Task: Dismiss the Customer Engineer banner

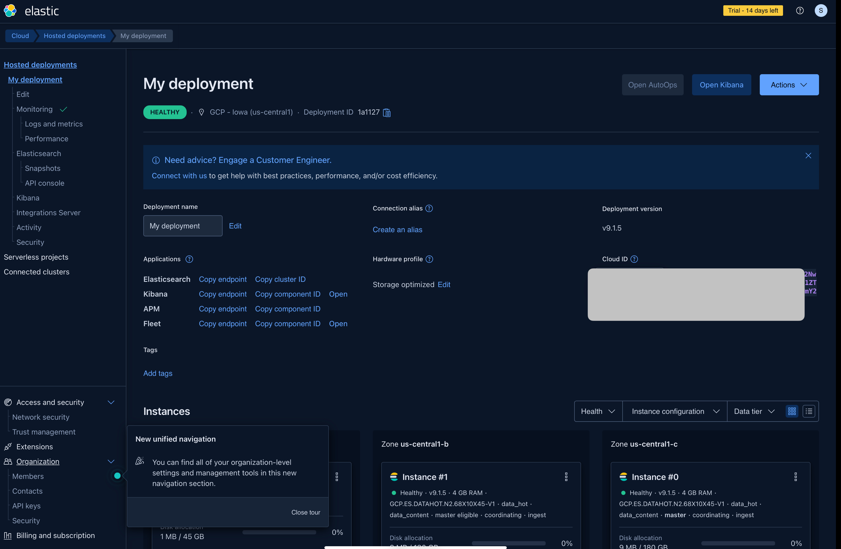Action: 808,155
